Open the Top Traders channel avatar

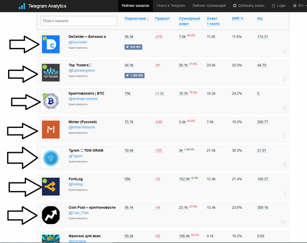coord(51,72)
